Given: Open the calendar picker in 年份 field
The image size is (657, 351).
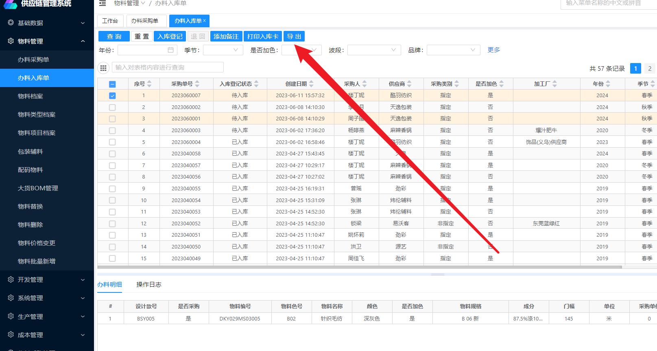Looking at the screenshot, I should tap(170, 50).
